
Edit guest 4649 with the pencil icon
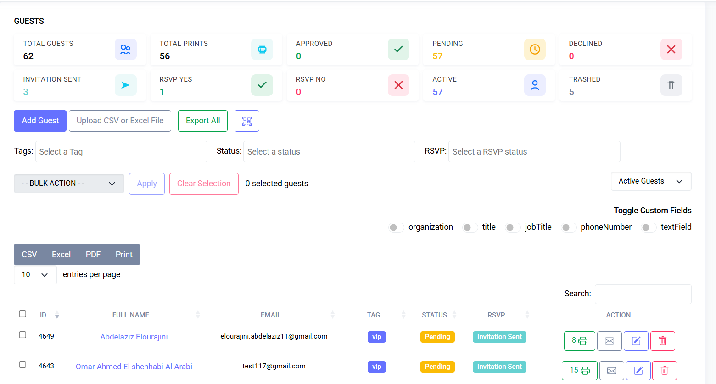pyautogui.click(x=636, y=341)
